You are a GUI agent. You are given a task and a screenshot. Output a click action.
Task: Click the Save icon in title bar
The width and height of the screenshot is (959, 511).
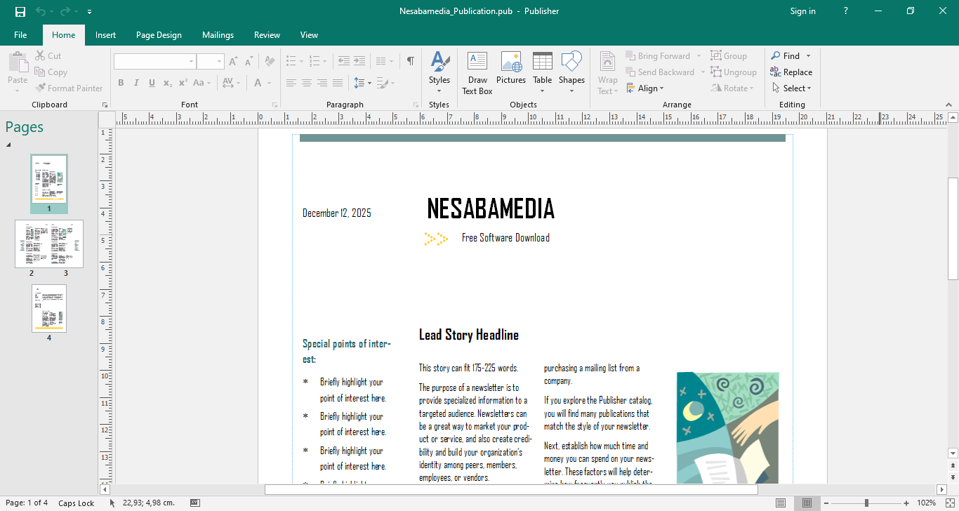point(20,11)
